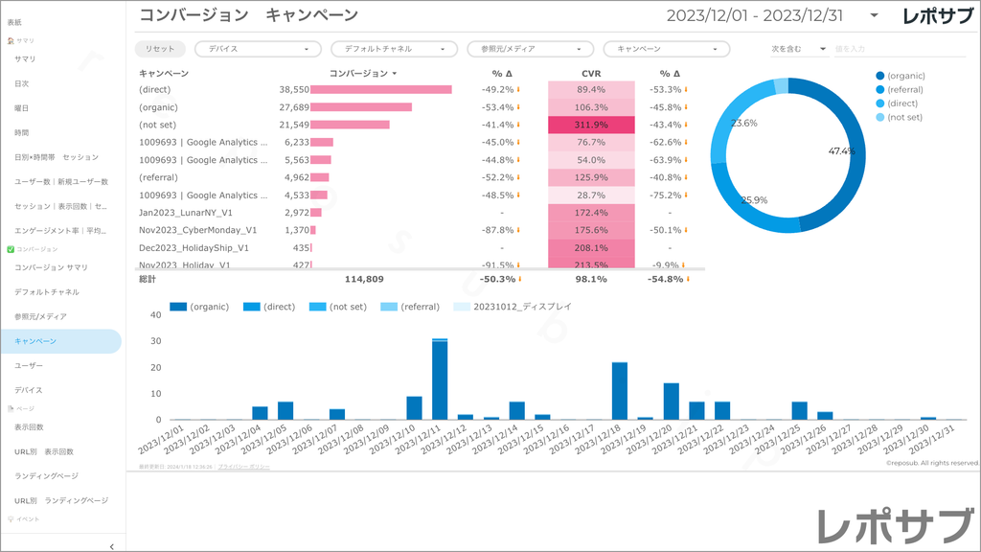The height and width of the screenshot is (552, 981).
Task: Click the (organic) dot in donut legend
Action: click(879, 76)
